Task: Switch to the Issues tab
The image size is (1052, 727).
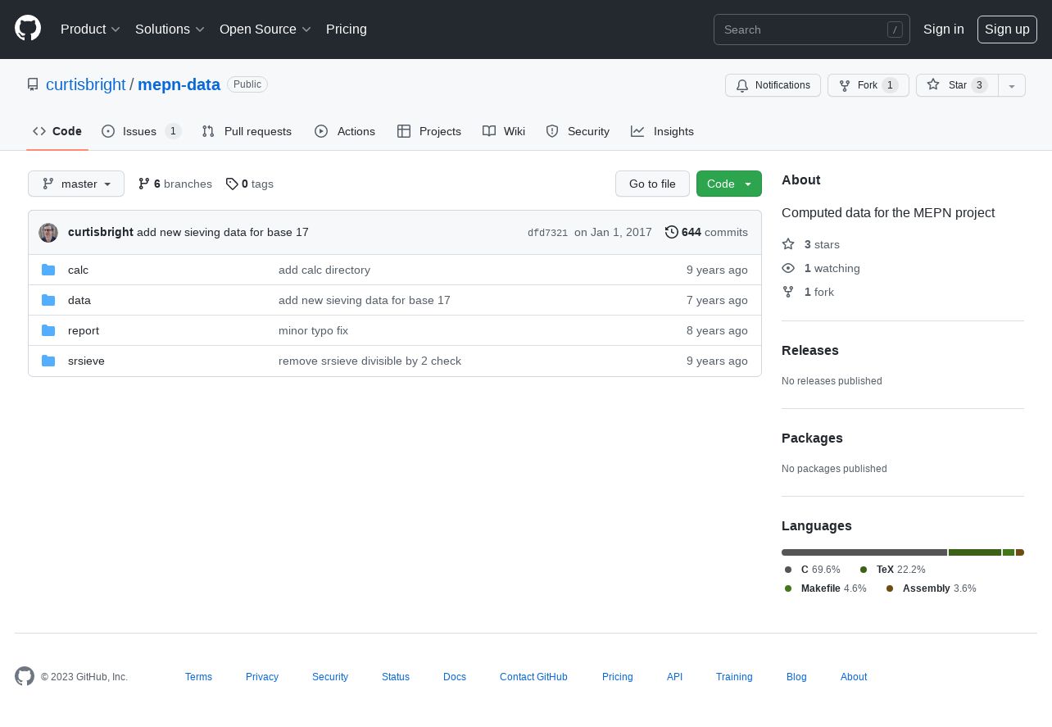Action: 141,131
